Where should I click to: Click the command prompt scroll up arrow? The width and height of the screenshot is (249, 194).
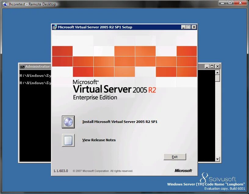click(217, 73)
